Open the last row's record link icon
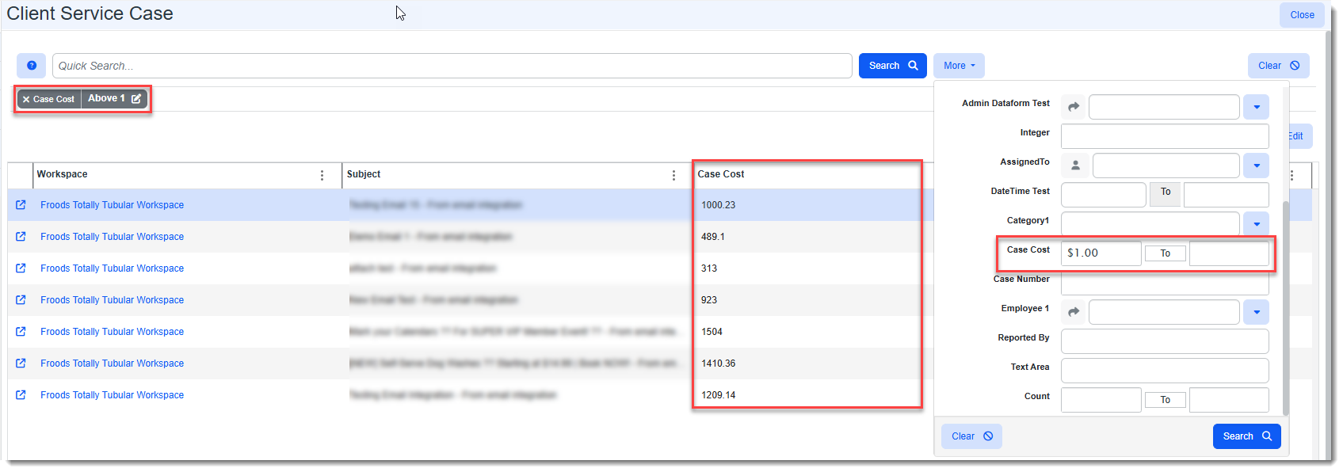The height and width of the screenshot is (472, 1343). (x=21, y=395)
